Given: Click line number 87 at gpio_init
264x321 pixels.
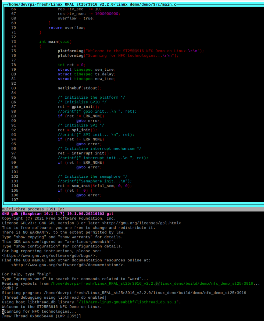Looking at the screenshot, I should (x=14, y=107).
